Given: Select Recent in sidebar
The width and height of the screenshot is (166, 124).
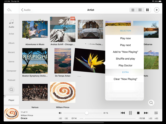Looking at the screenshot, I should tap(11, 52).
